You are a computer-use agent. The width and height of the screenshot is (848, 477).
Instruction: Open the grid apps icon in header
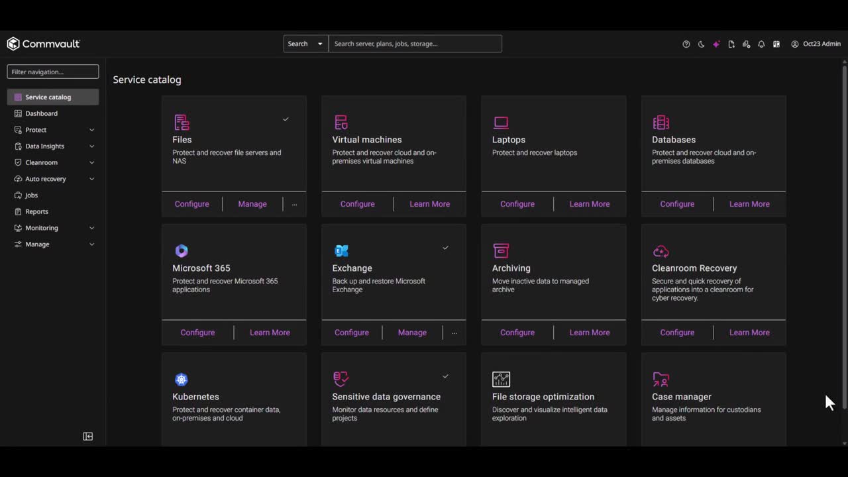pos(776,44)
